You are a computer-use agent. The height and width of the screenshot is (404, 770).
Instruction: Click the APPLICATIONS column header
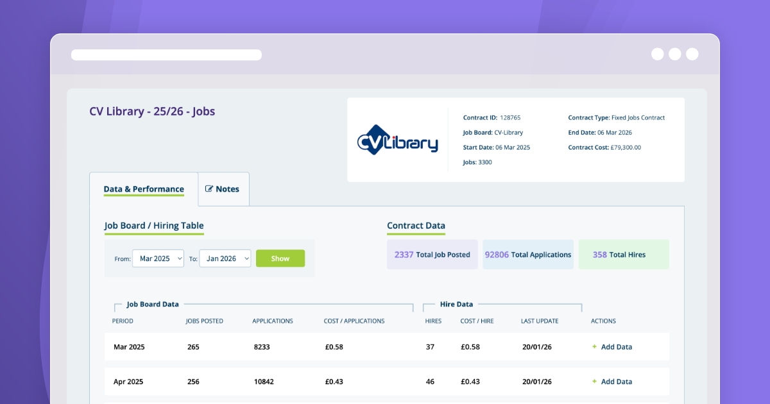point(273,321)
